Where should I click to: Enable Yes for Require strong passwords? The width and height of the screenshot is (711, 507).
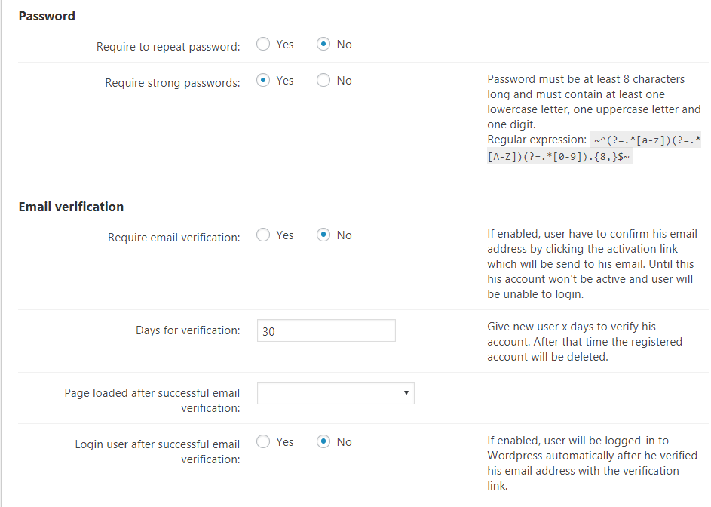coord(263,81)
